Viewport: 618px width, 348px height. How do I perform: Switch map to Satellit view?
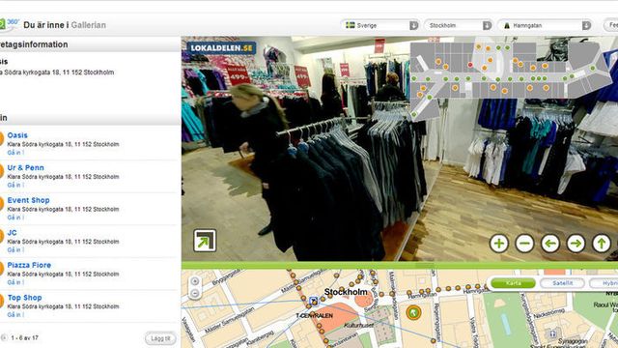[x=562, y=283]
